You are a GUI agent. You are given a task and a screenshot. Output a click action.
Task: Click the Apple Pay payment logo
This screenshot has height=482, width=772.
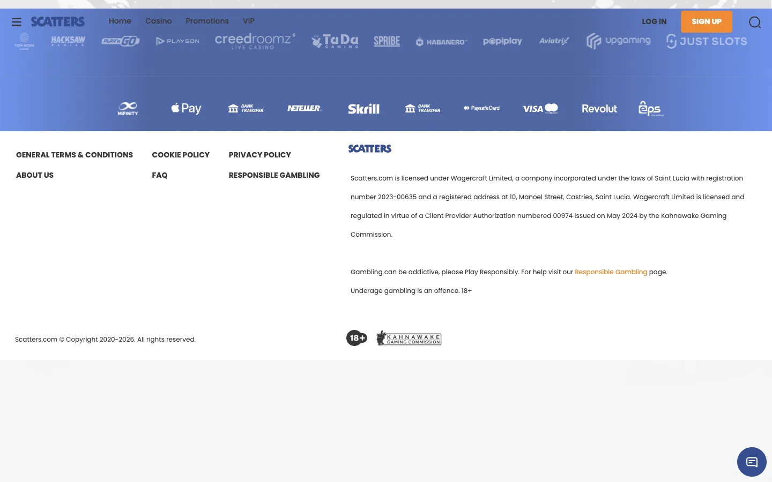pos(186,108)
